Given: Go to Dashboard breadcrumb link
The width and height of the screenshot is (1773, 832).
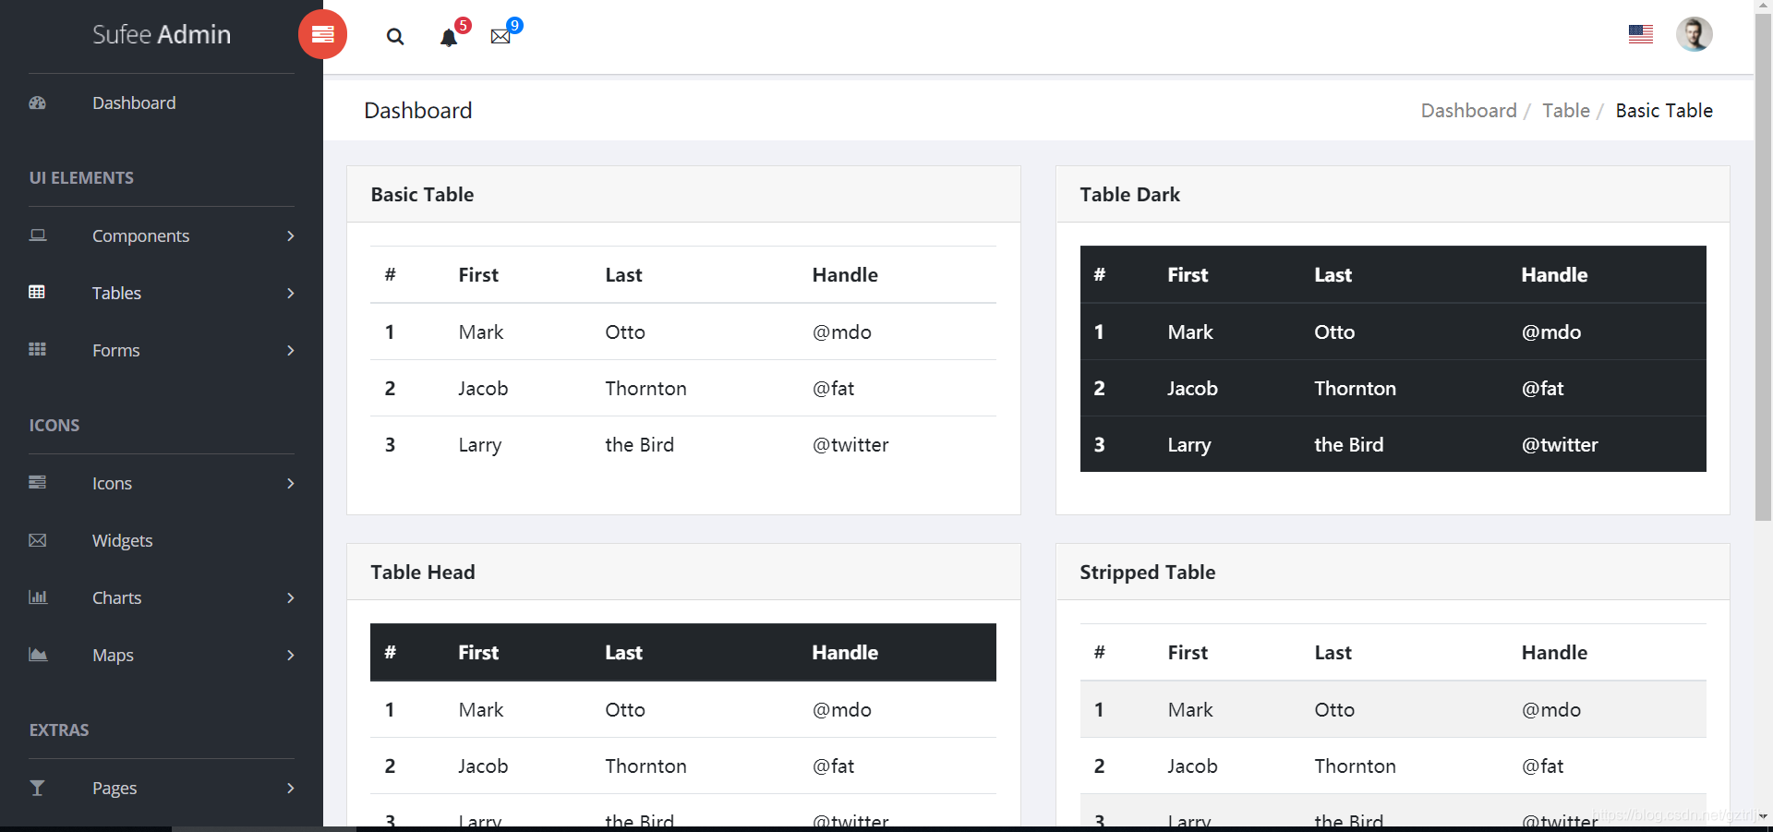Looking at the screenshot, I should pos(1468,111).
